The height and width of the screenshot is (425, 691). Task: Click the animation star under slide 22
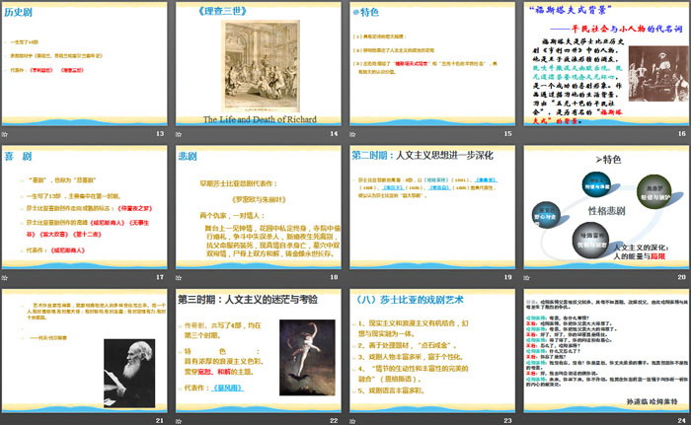click(x=179, y=421)
